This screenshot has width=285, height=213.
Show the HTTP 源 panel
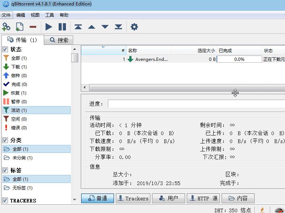click(x=203, y=198)
